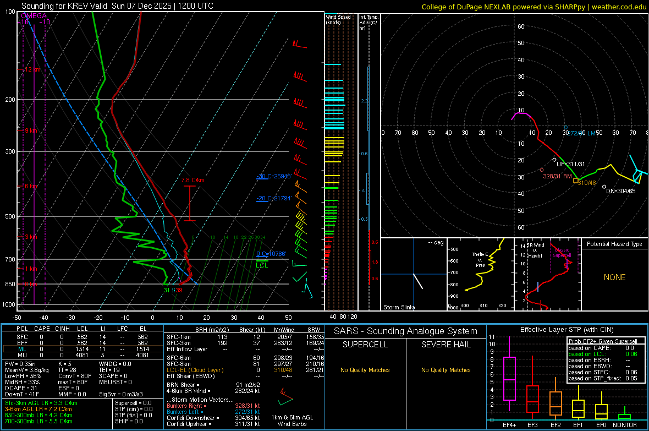The image size is (649, 431).
Task: Click the Effective Layer STP (with CIN) title
Action: pos(567,330)
